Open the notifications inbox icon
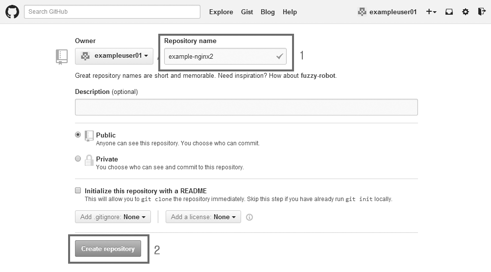This screenshot has height=272, width=491. click(x=449, y=12)
